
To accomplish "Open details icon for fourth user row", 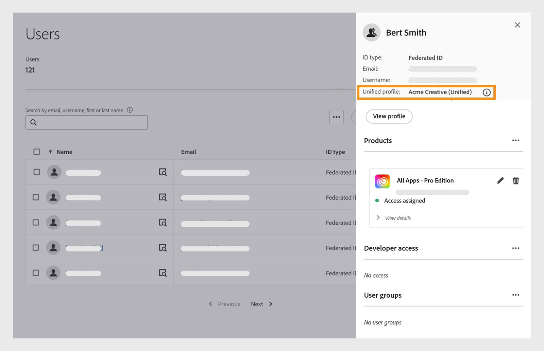I will pos(163,248).
